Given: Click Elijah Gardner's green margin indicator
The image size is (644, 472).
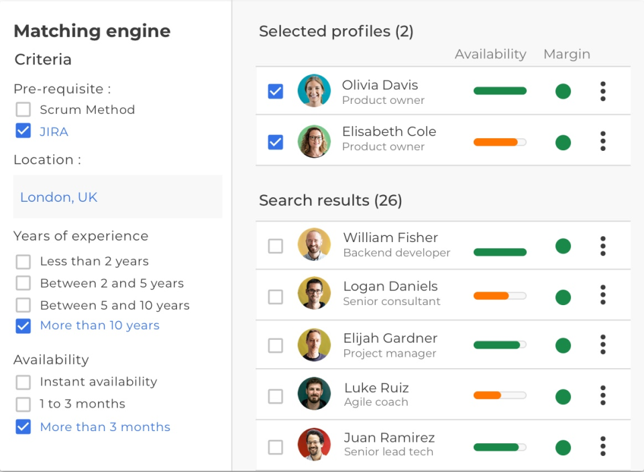Looking at the screenshot, I should pyautogui.click(x=563, y=346).
